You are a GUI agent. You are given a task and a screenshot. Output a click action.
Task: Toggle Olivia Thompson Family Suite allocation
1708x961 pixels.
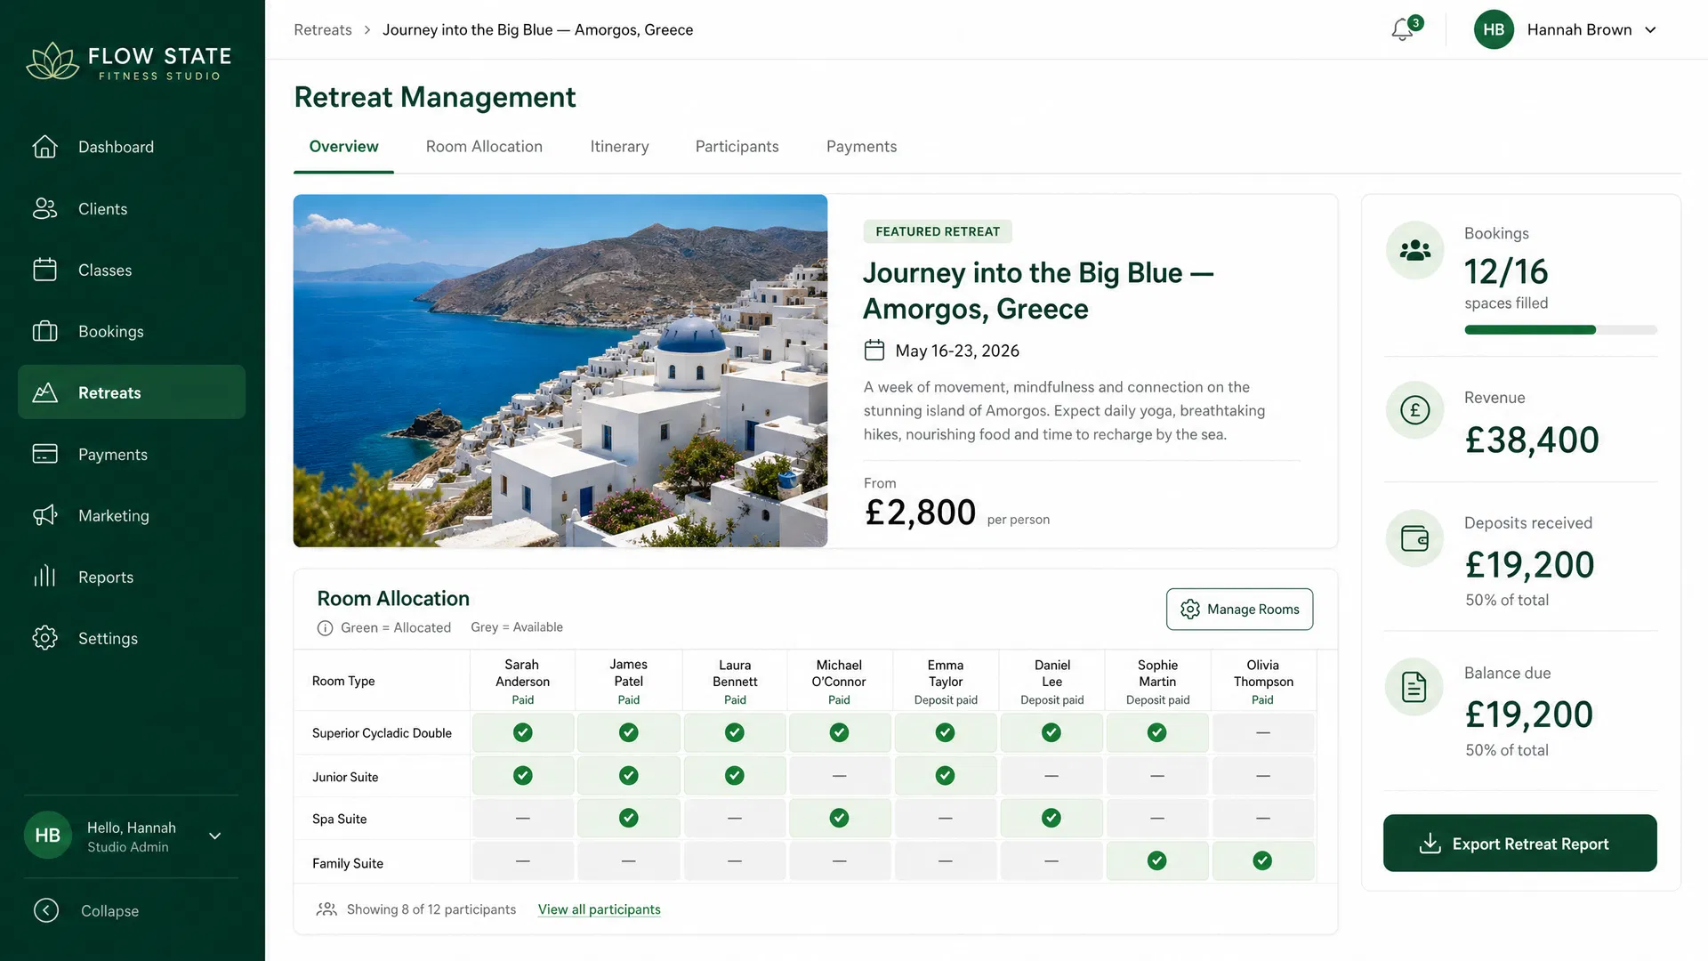pyautogui.click(x=1262, y=860)
